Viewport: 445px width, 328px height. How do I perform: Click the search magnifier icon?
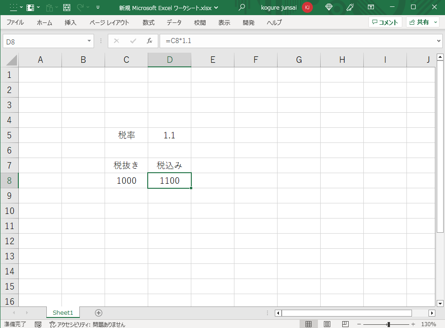pos(242,7)
